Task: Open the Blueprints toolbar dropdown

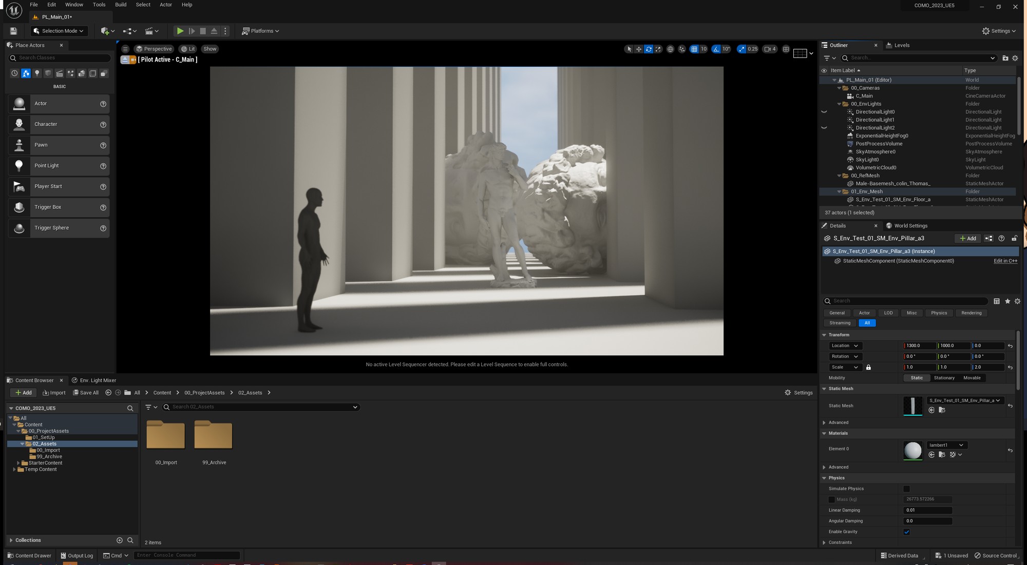Action: 130,31
